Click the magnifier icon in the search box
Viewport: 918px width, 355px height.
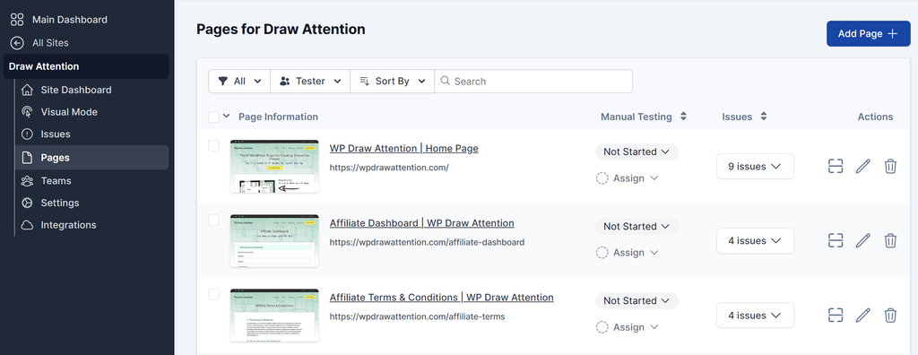(445, 81)
